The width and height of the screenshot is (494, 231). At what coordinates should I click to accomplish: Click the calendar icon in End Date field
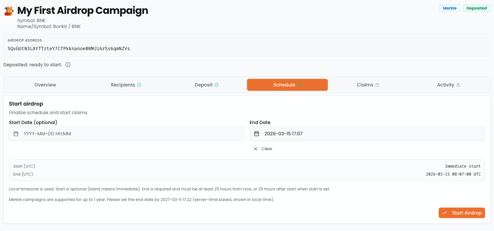257,134
